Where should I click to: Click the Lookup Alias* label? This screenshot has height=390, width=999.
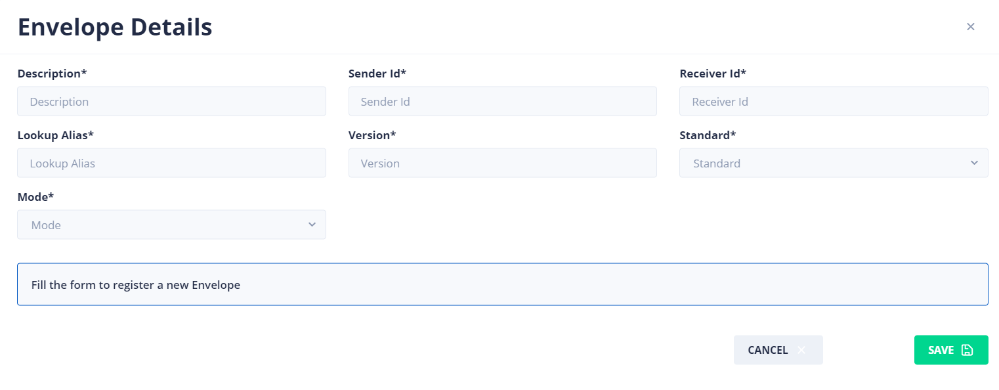point(56,135)
